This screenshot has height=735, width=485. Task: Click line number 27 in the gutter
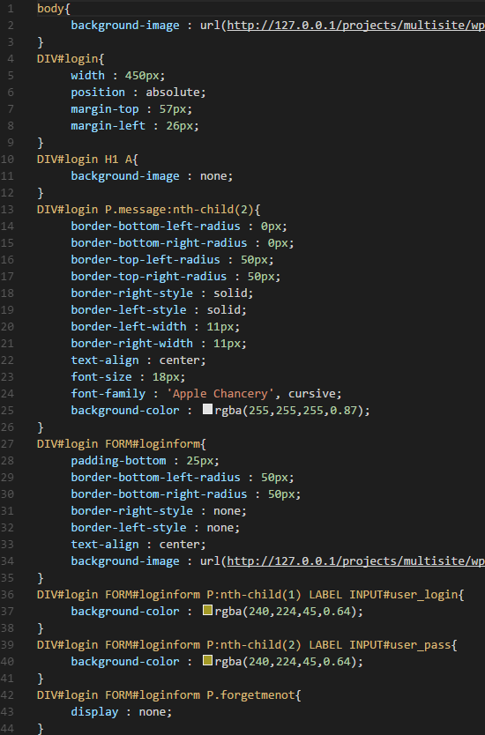pos(8,444)
